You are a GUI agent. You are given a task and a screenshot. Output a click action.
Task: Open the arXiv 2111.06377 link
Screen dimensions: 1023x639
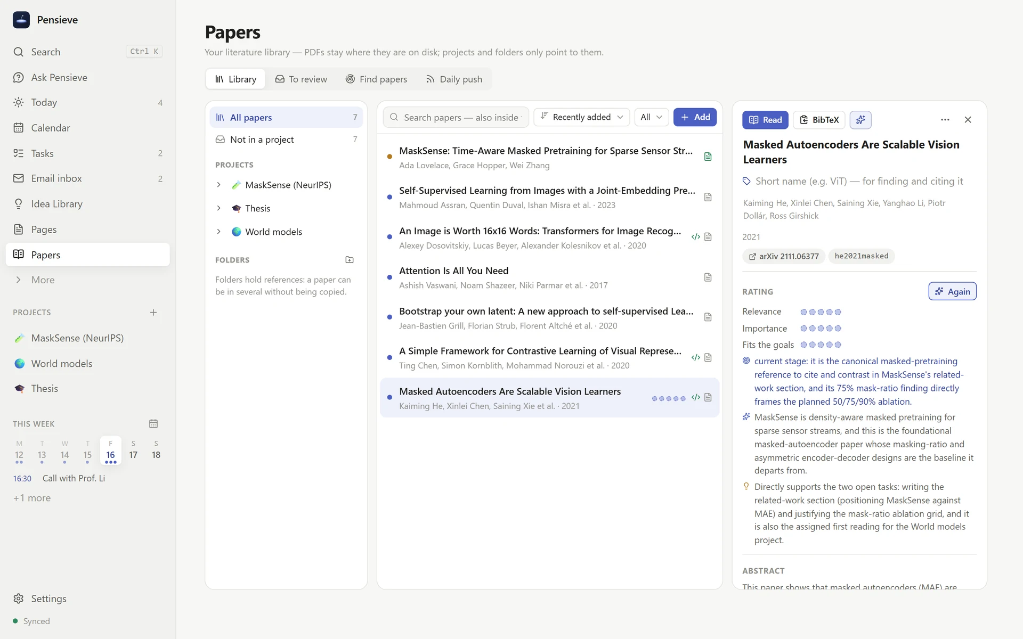tap(783, 256)
